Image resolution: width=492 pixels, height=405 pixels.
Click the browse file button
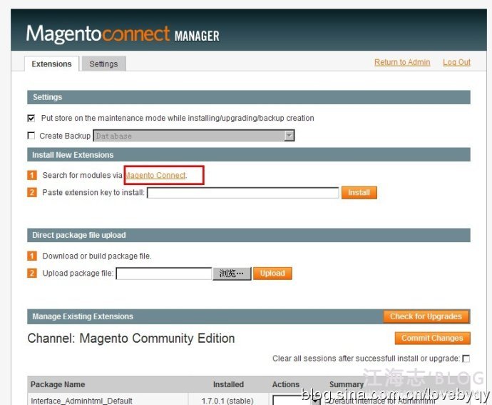(232, 274)
